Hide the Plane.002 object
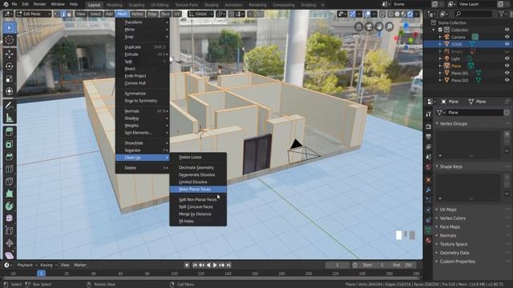The width and height of the screenshot is (513, 288). pos(507,80)
